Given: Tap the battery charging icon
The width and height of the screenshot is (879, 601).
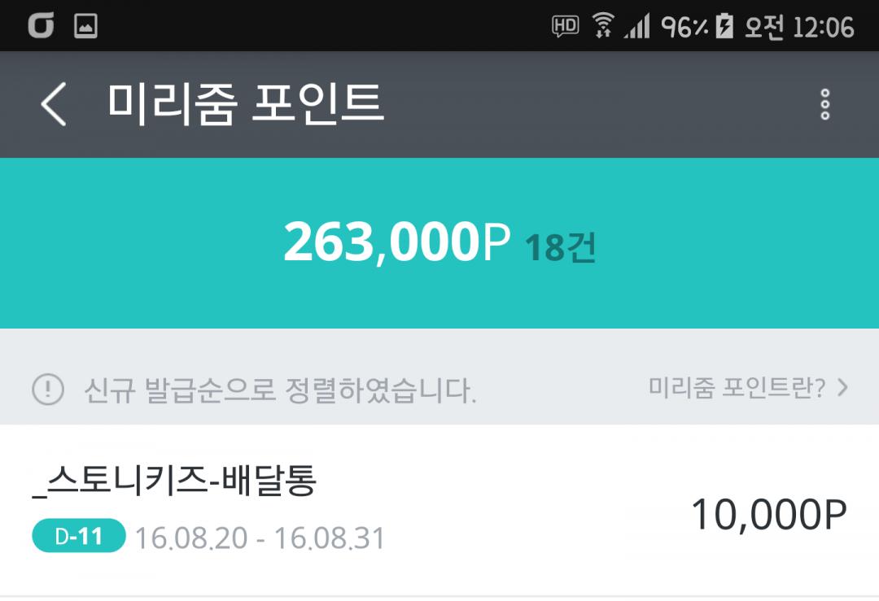Looking at the screenshot, I should (724, 27).
